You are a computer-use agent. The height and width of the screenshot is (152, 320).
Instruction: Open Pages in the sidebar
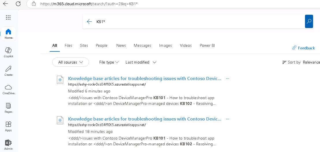8,108
